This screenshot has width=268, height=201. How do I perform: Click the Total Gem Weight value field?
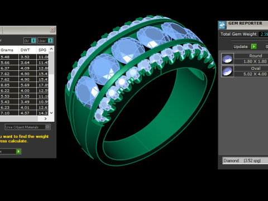point(264,34)
